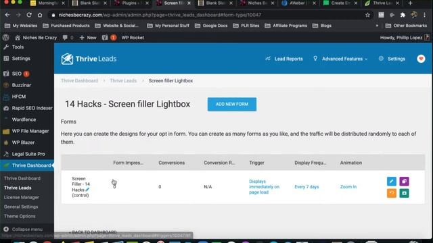433x243 pixels.
Task: Open Purchased Products bookmark folder
Action: (66, 26)
